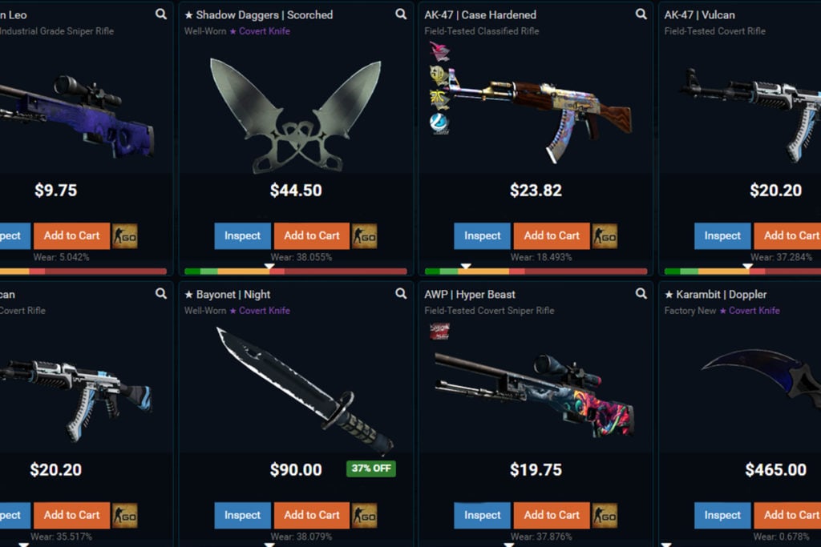Inspect the Shadow Daggers Scorched knife
This screenshot has height=547, width=821.
tap(242, 235)
